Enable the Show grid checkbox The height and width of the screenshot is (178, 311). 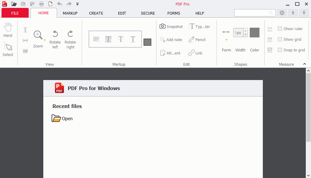pos(280,39)
